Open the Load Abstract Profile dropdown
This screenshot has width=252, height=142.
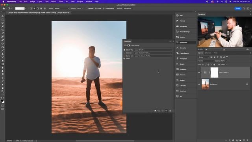click(153, 53)
